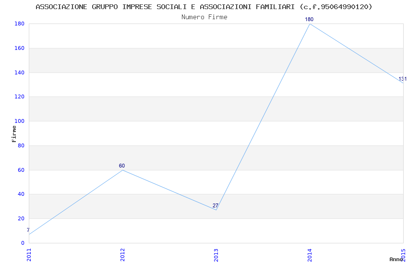Click the x-axis year label 2011

coord(29,255)
